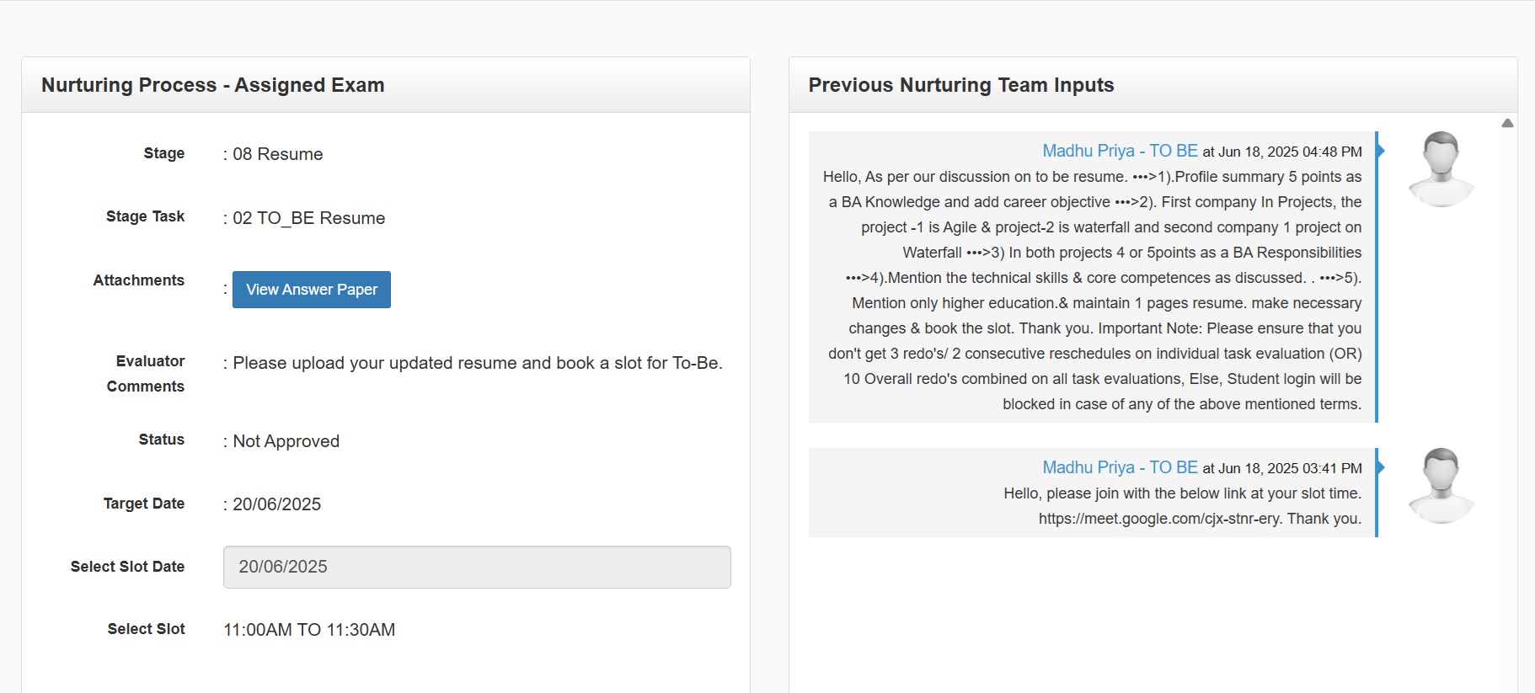Viewport: 1535px width, 693px height.
Task: Click the avatar beside the 04:48 PM message
Action: tap(1441, 168)
